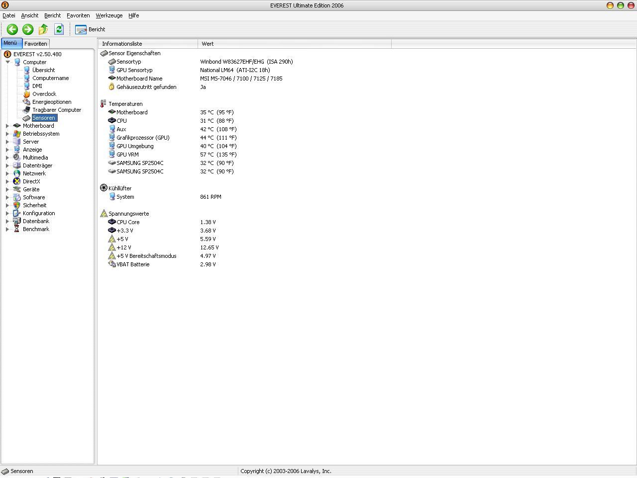Screen dimensions: 637x478
Task: Click the green Forward arrow icon
Action: click(x=28, y=29)
